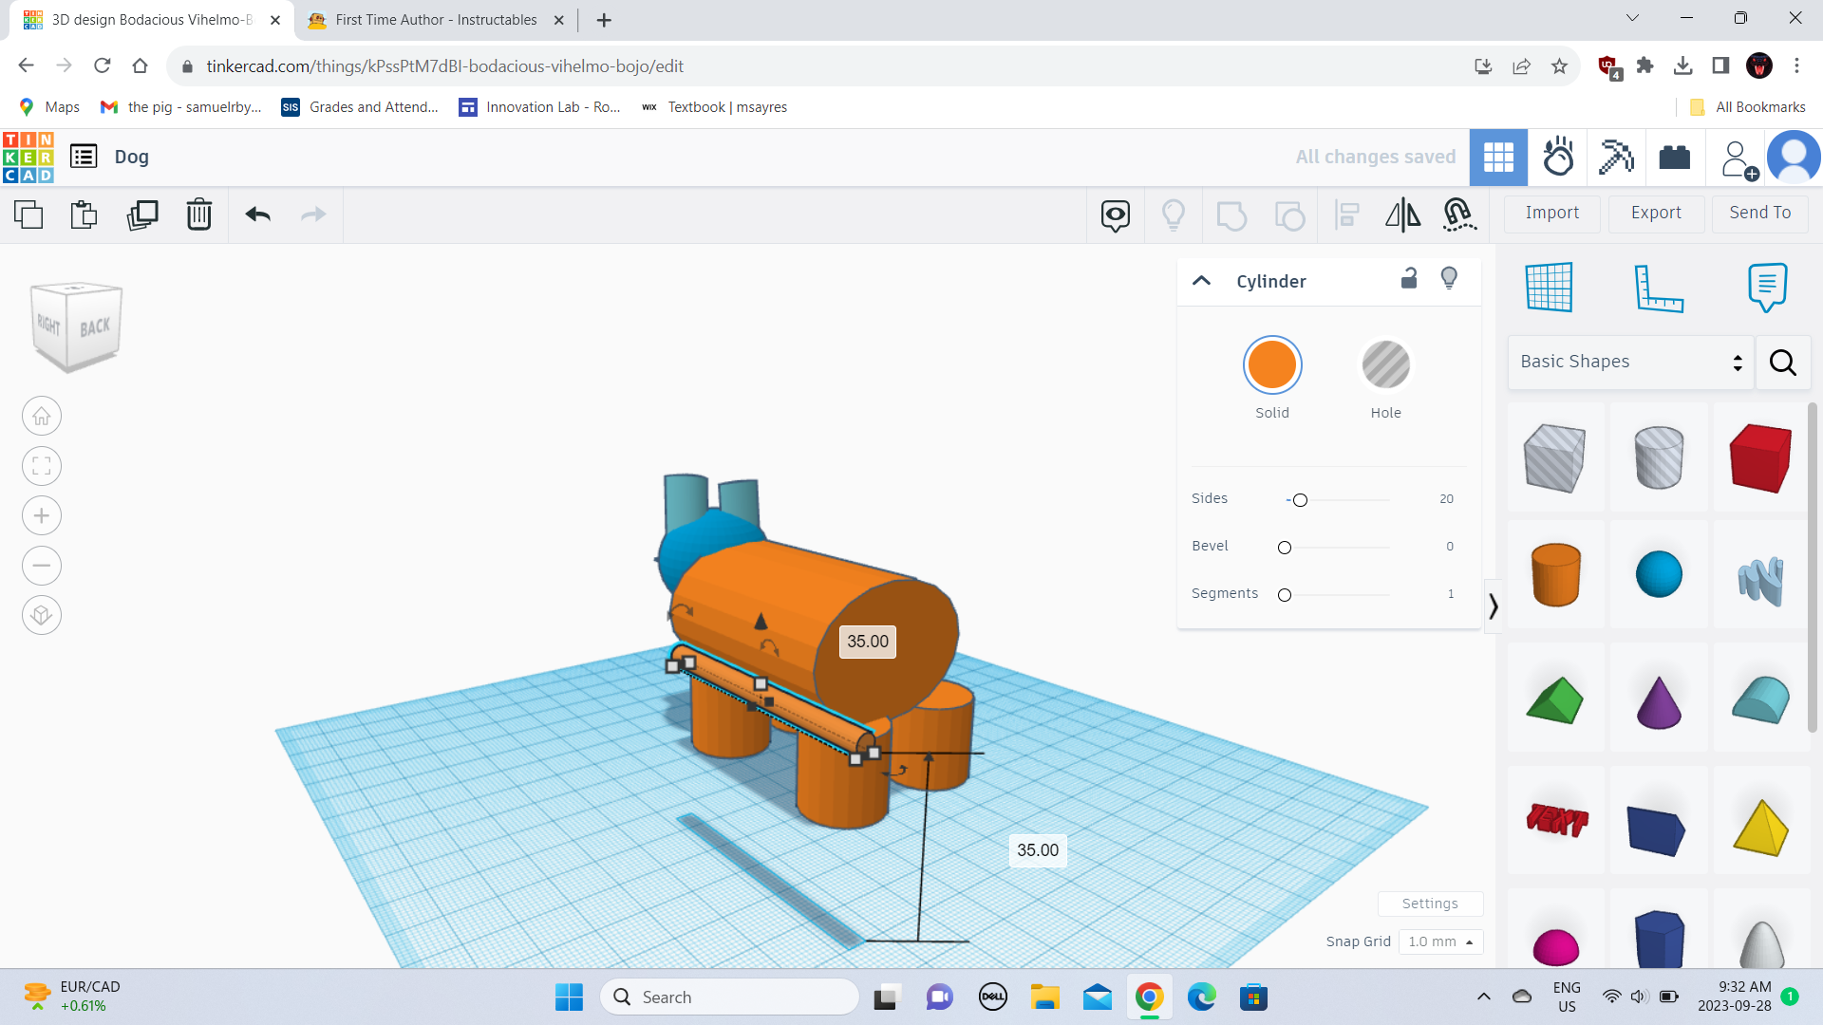This screenshot has width=1823, height=1025.
Task: Open the Export menu
Action: (x=1655, y=213)
